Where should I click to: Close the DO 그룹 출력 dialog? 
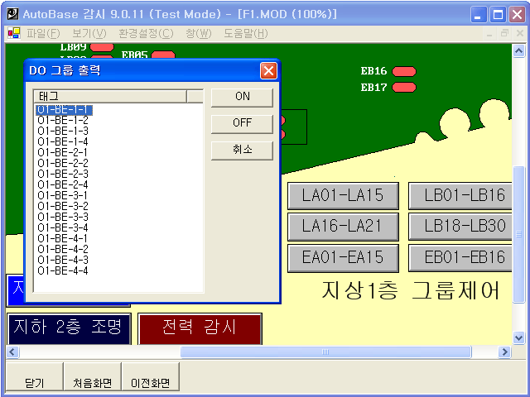pos(268,70)
